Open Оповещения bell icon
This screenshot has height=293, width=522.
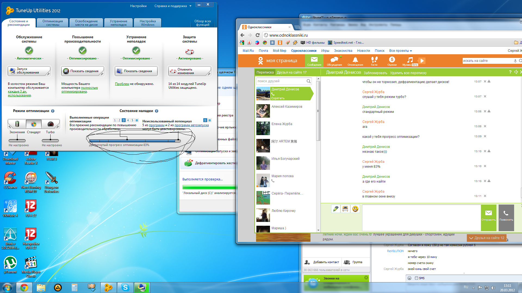pos(355,61)
